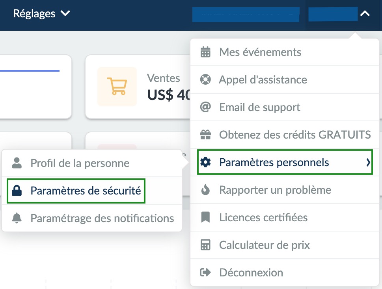Click the @ icon for Email de support
The height and width of the screenshot is (289, 382).
pyautogui.click(x=205, y=107)
